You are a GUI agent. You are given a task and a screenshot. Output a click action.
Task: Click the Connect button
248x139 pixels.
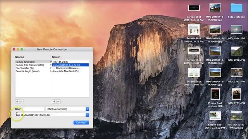pos(81,122)
